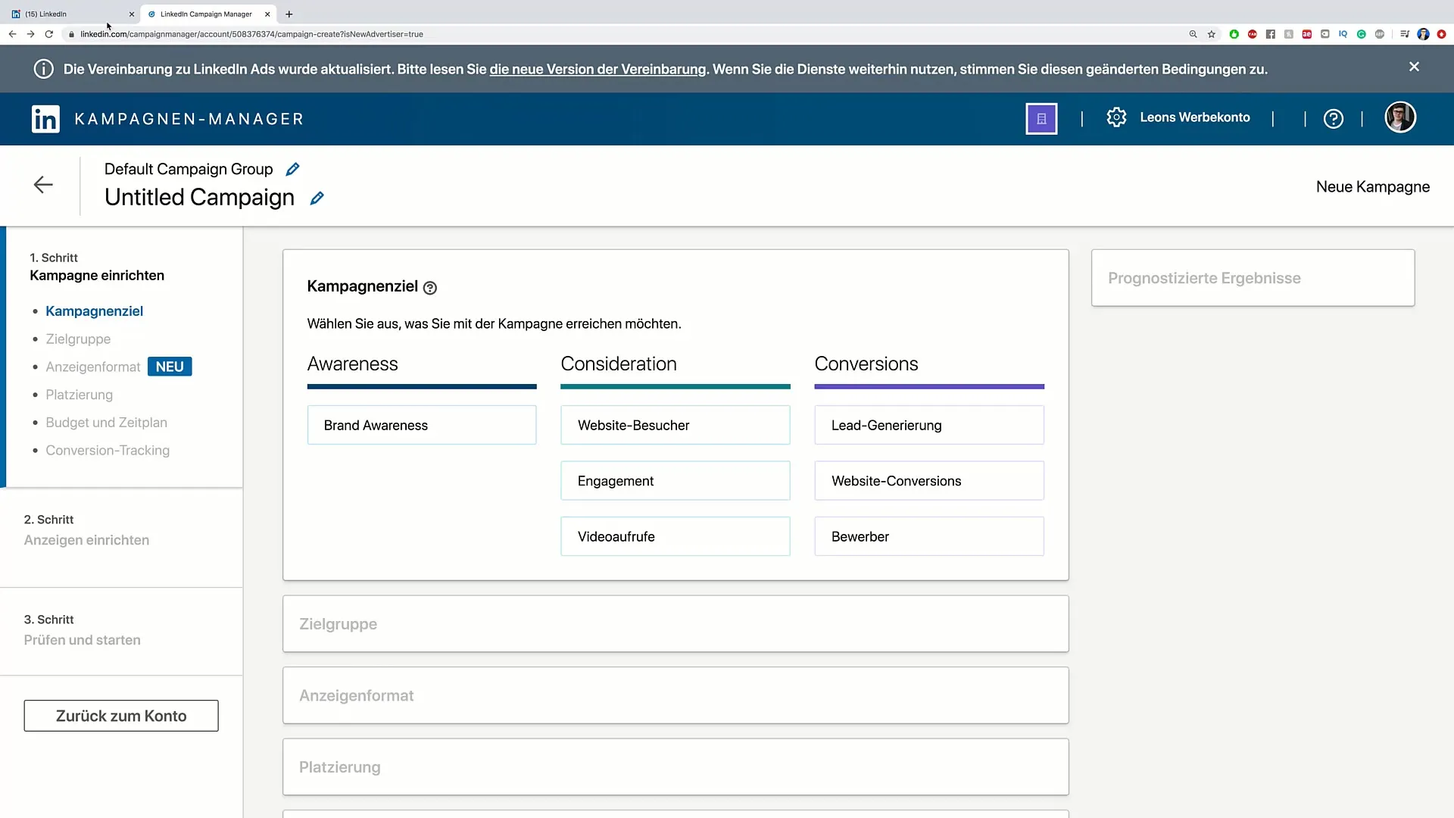Screen dimensions: 1454x818
Task: Navigate browser forward
Action: pos(30,34)
